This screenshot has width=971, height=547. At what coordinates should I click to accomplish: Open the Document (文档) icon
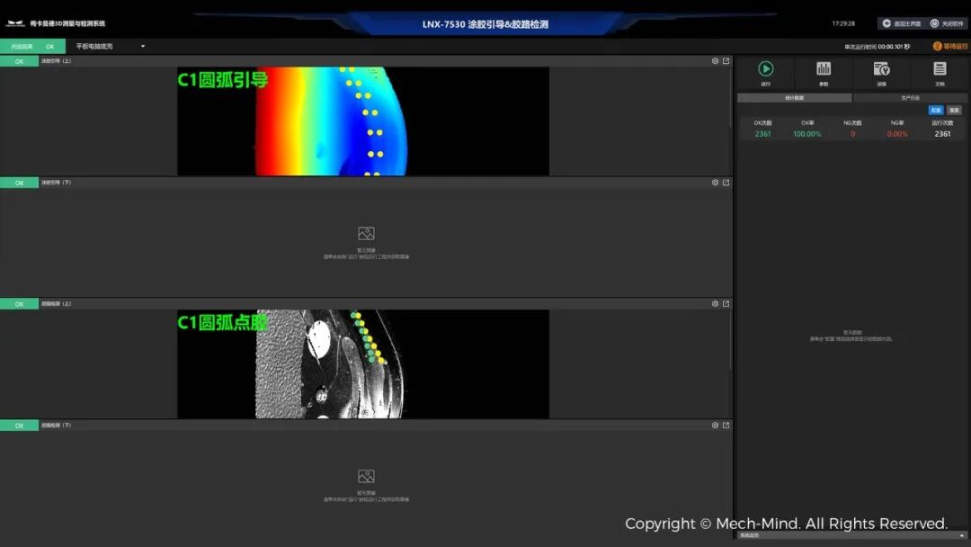tap(940, 69)
